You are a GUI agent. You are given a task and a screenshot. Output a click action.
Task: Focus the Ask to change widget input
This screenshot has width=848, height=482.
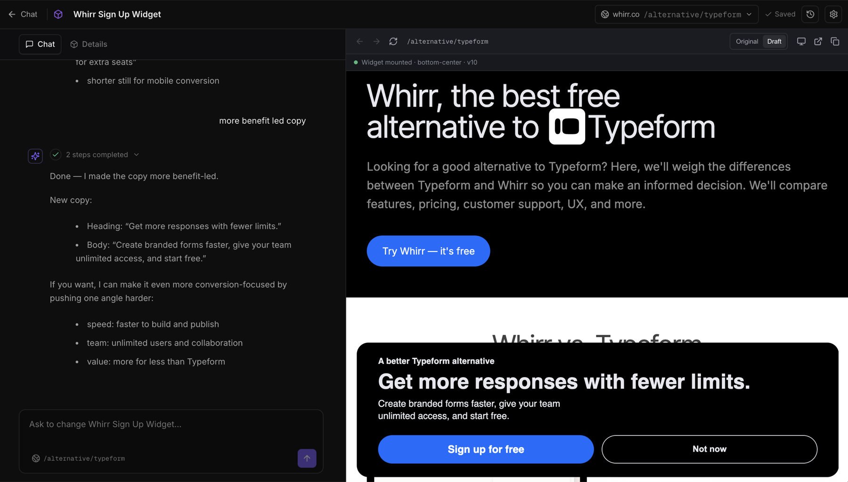(x=171, y=424)
